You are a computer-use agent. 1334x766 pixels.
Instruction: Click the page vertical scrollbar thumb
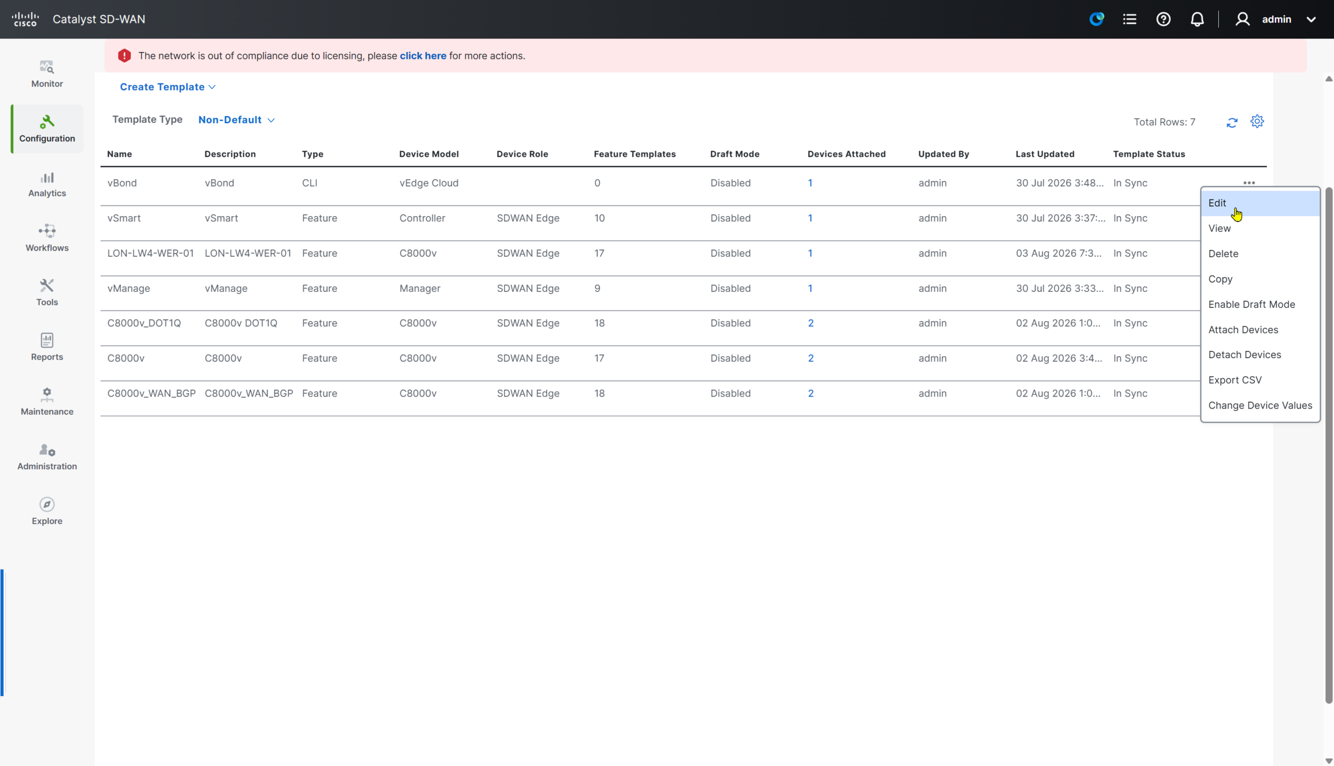(1329, 445)
